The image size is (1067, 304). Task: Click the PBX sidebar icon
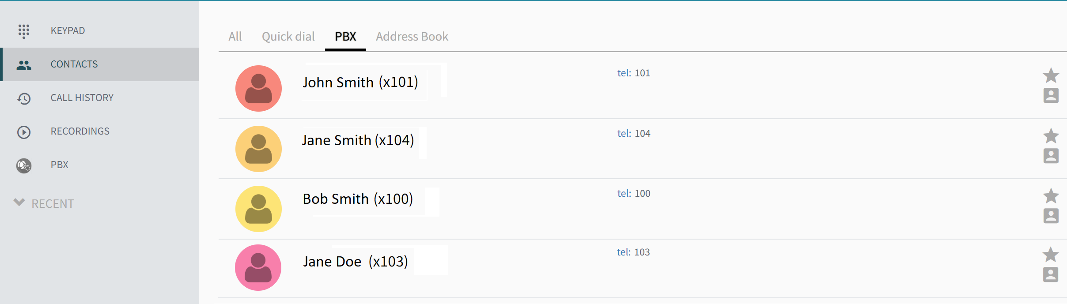(x=24, y=165)
